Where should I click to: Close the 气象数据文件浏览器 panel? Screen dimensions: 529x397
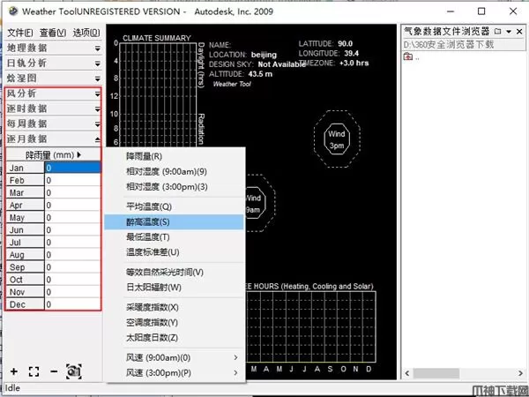(x=518, y=31)
